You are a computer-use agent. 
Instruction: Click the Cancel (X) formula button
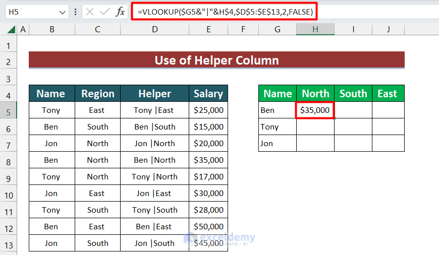click(90, 12)
